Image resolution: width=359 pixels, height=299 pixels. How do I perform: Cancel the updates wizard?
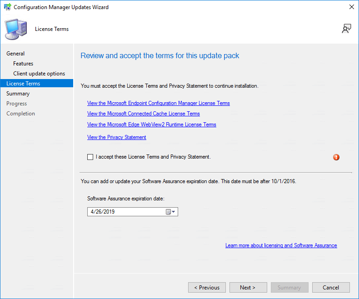(331, 287)
